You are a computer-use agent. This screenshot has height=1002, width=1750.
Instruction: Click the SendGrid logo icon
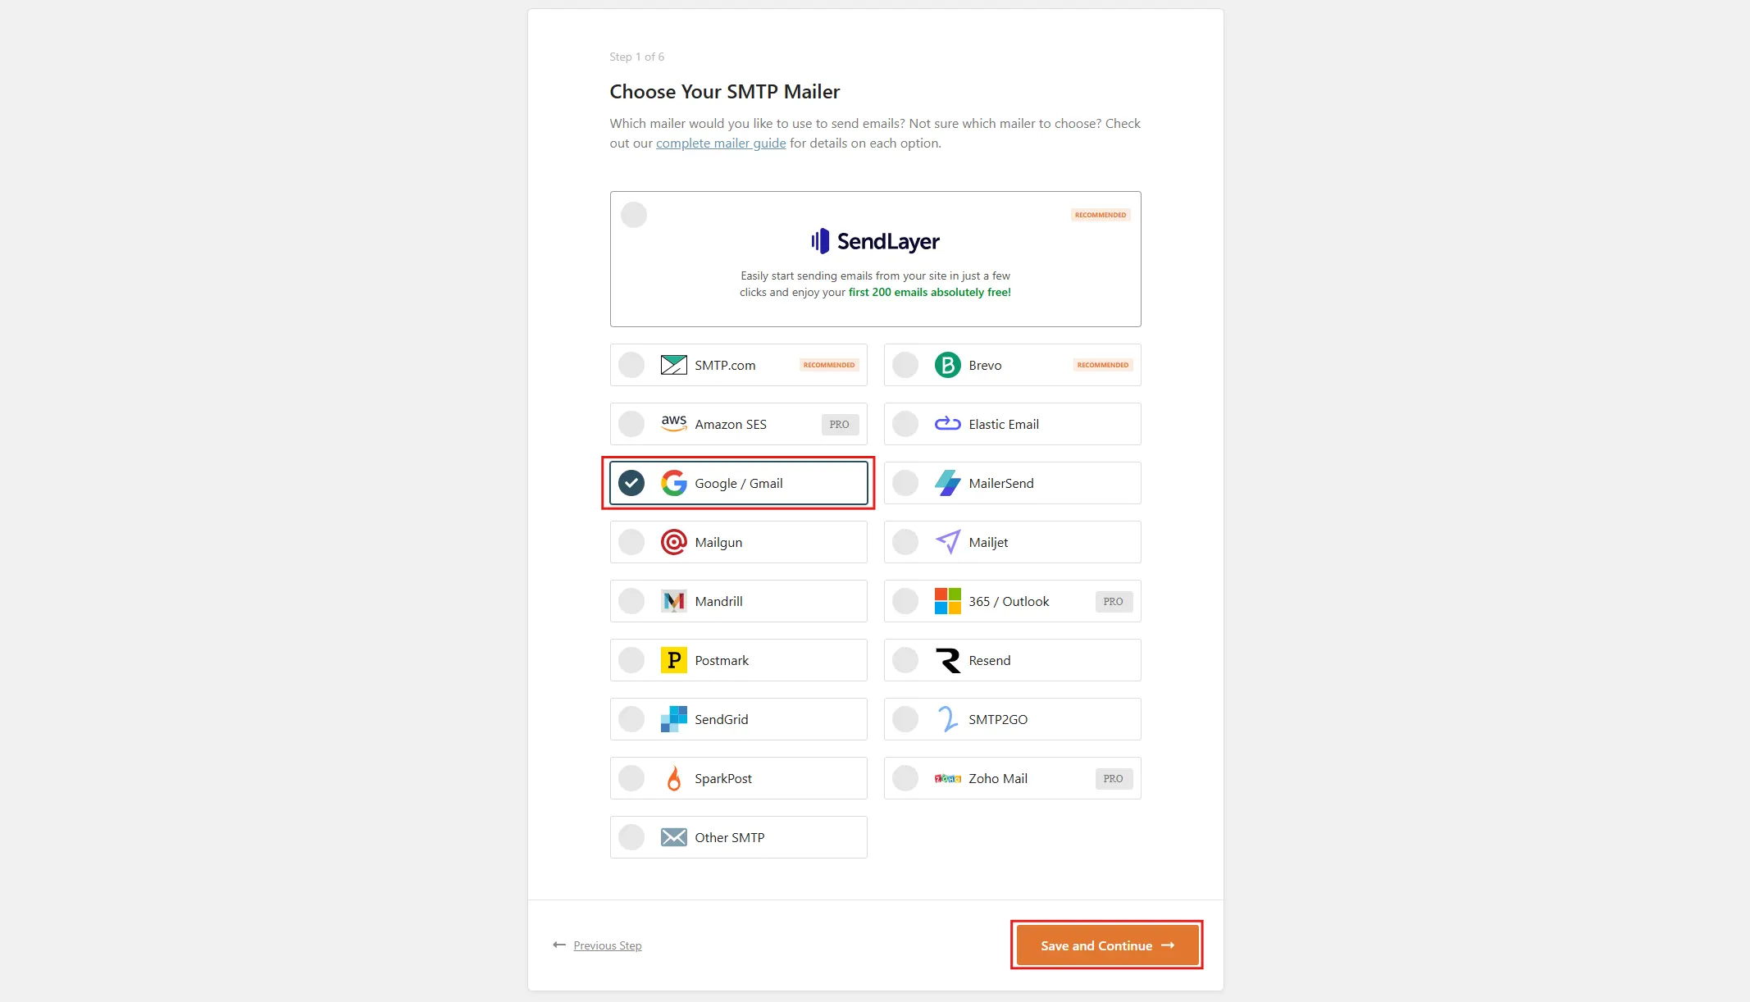click(x=673, y=719)
